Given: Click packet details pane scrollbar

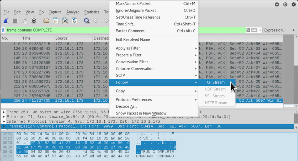Looking at the screenshot, I should click(x=296, y=120).
